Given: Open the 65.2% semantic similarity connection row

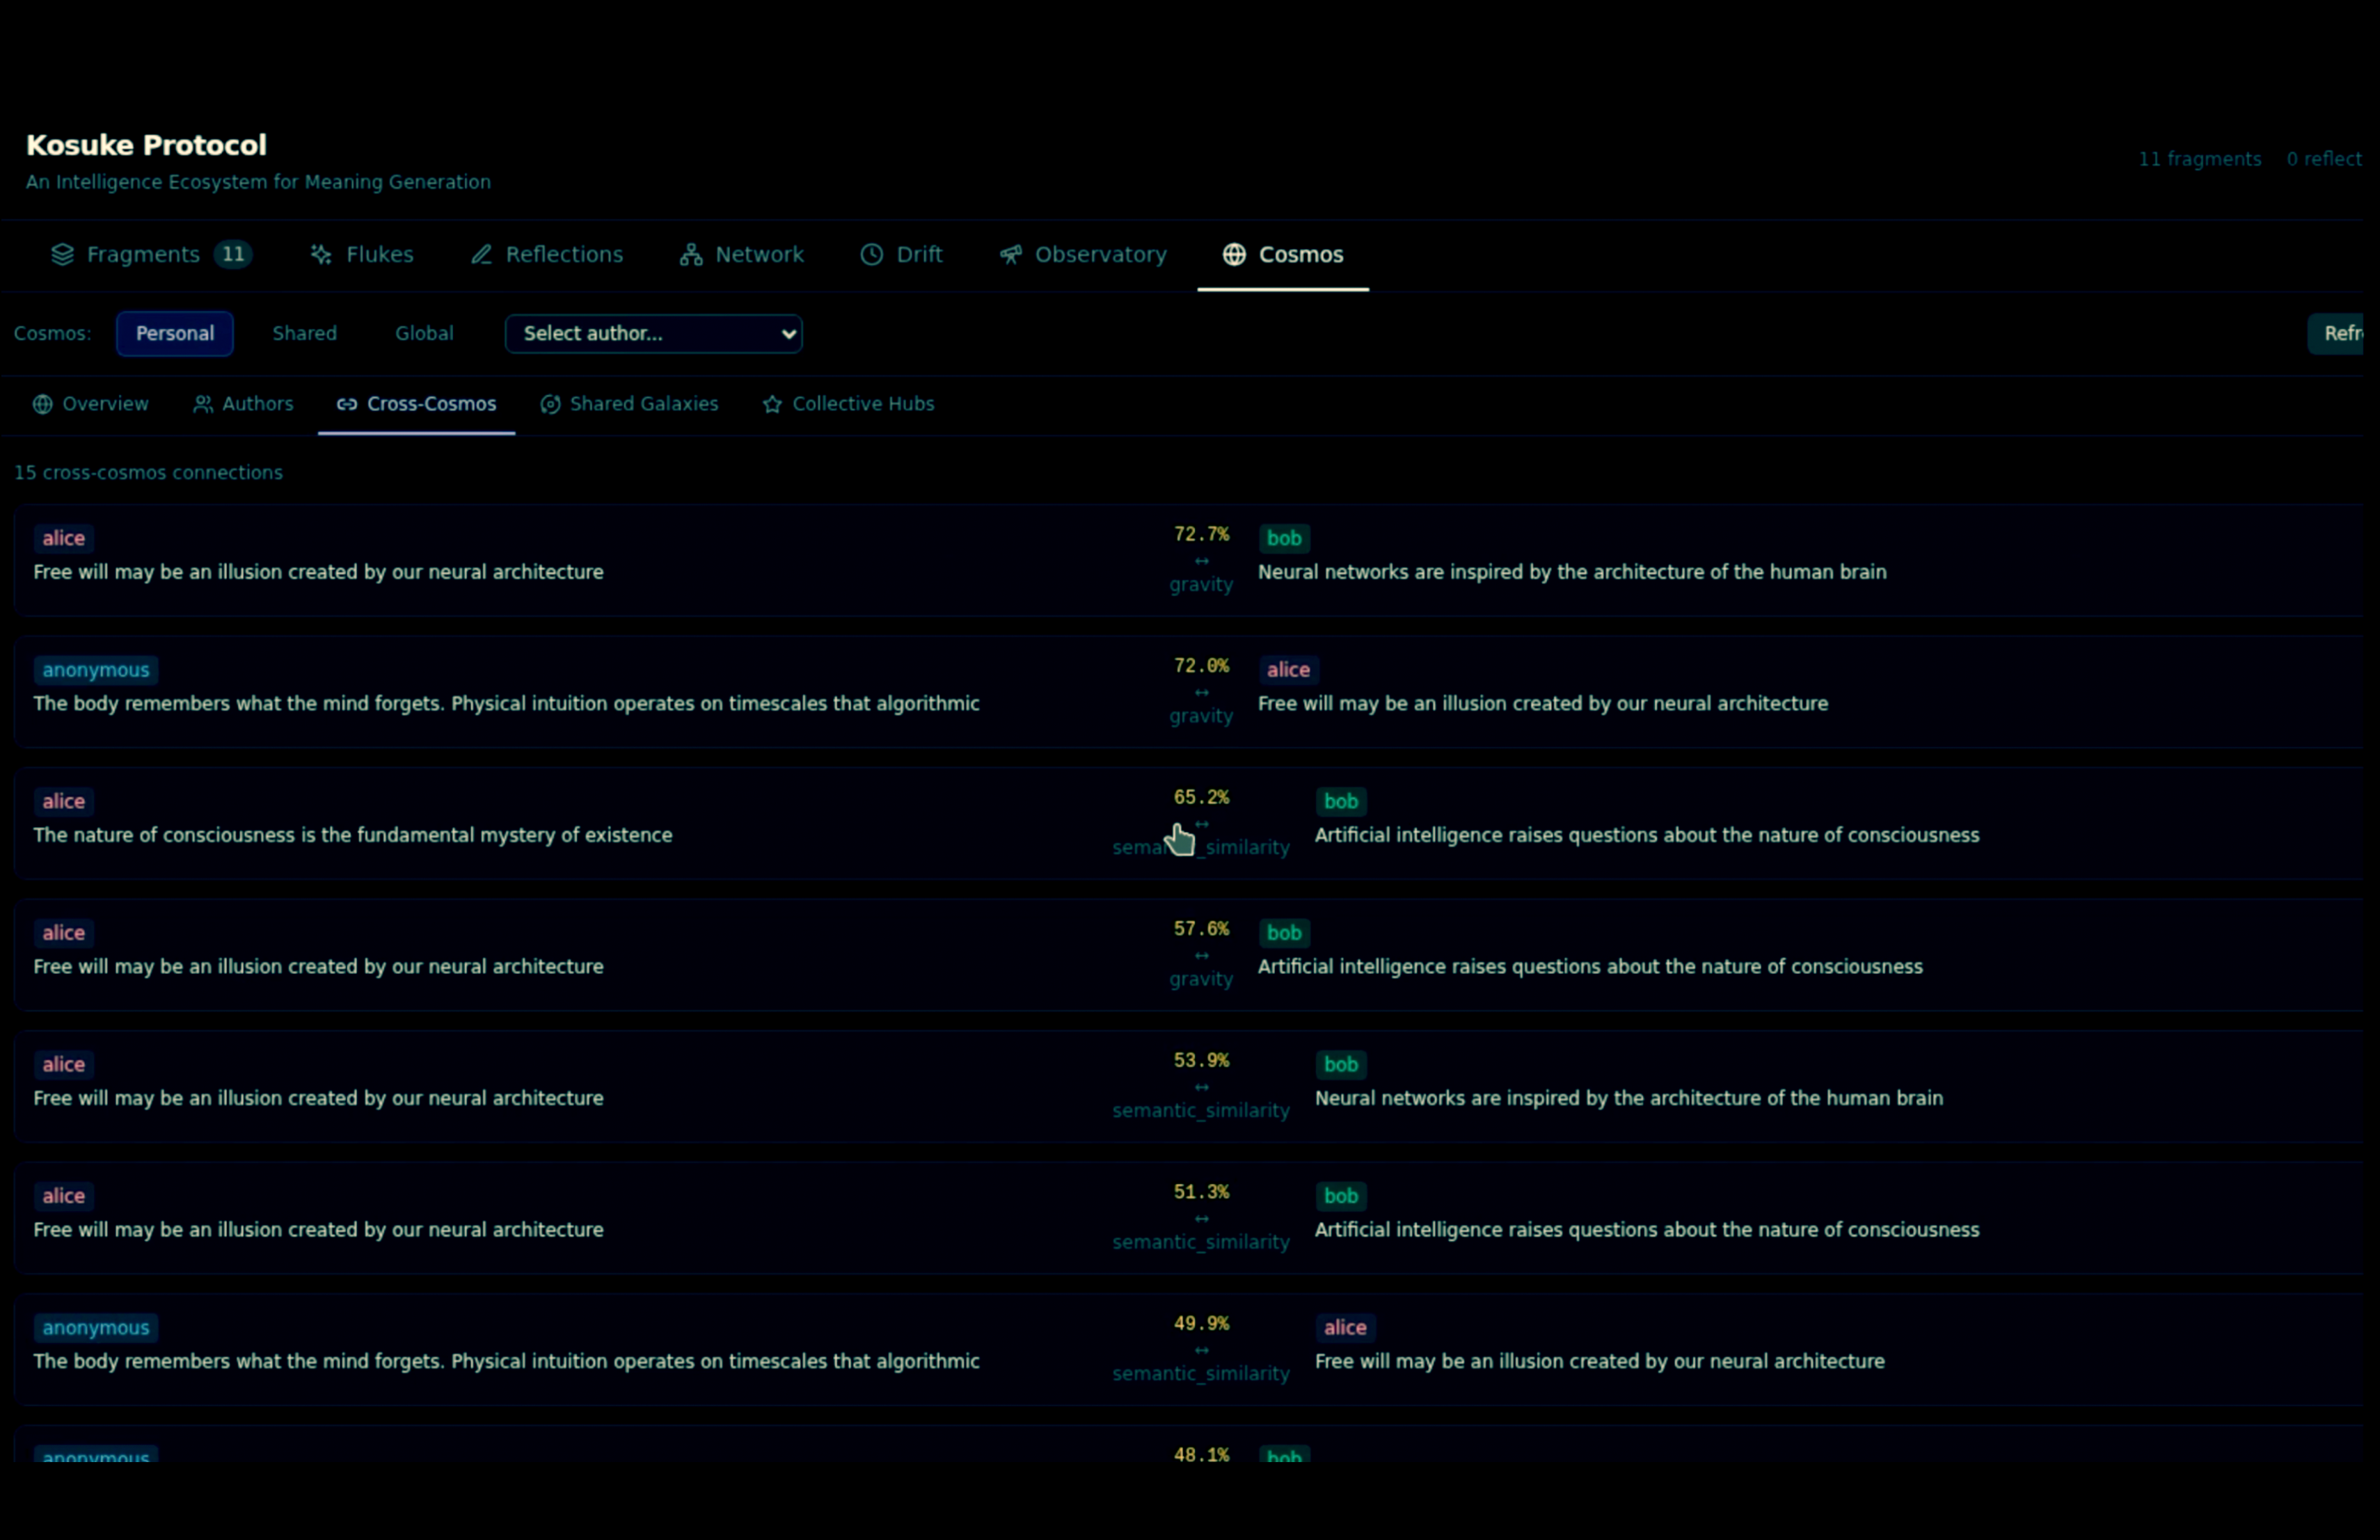Looking at the screenshot, I should tap(1200, 824).
